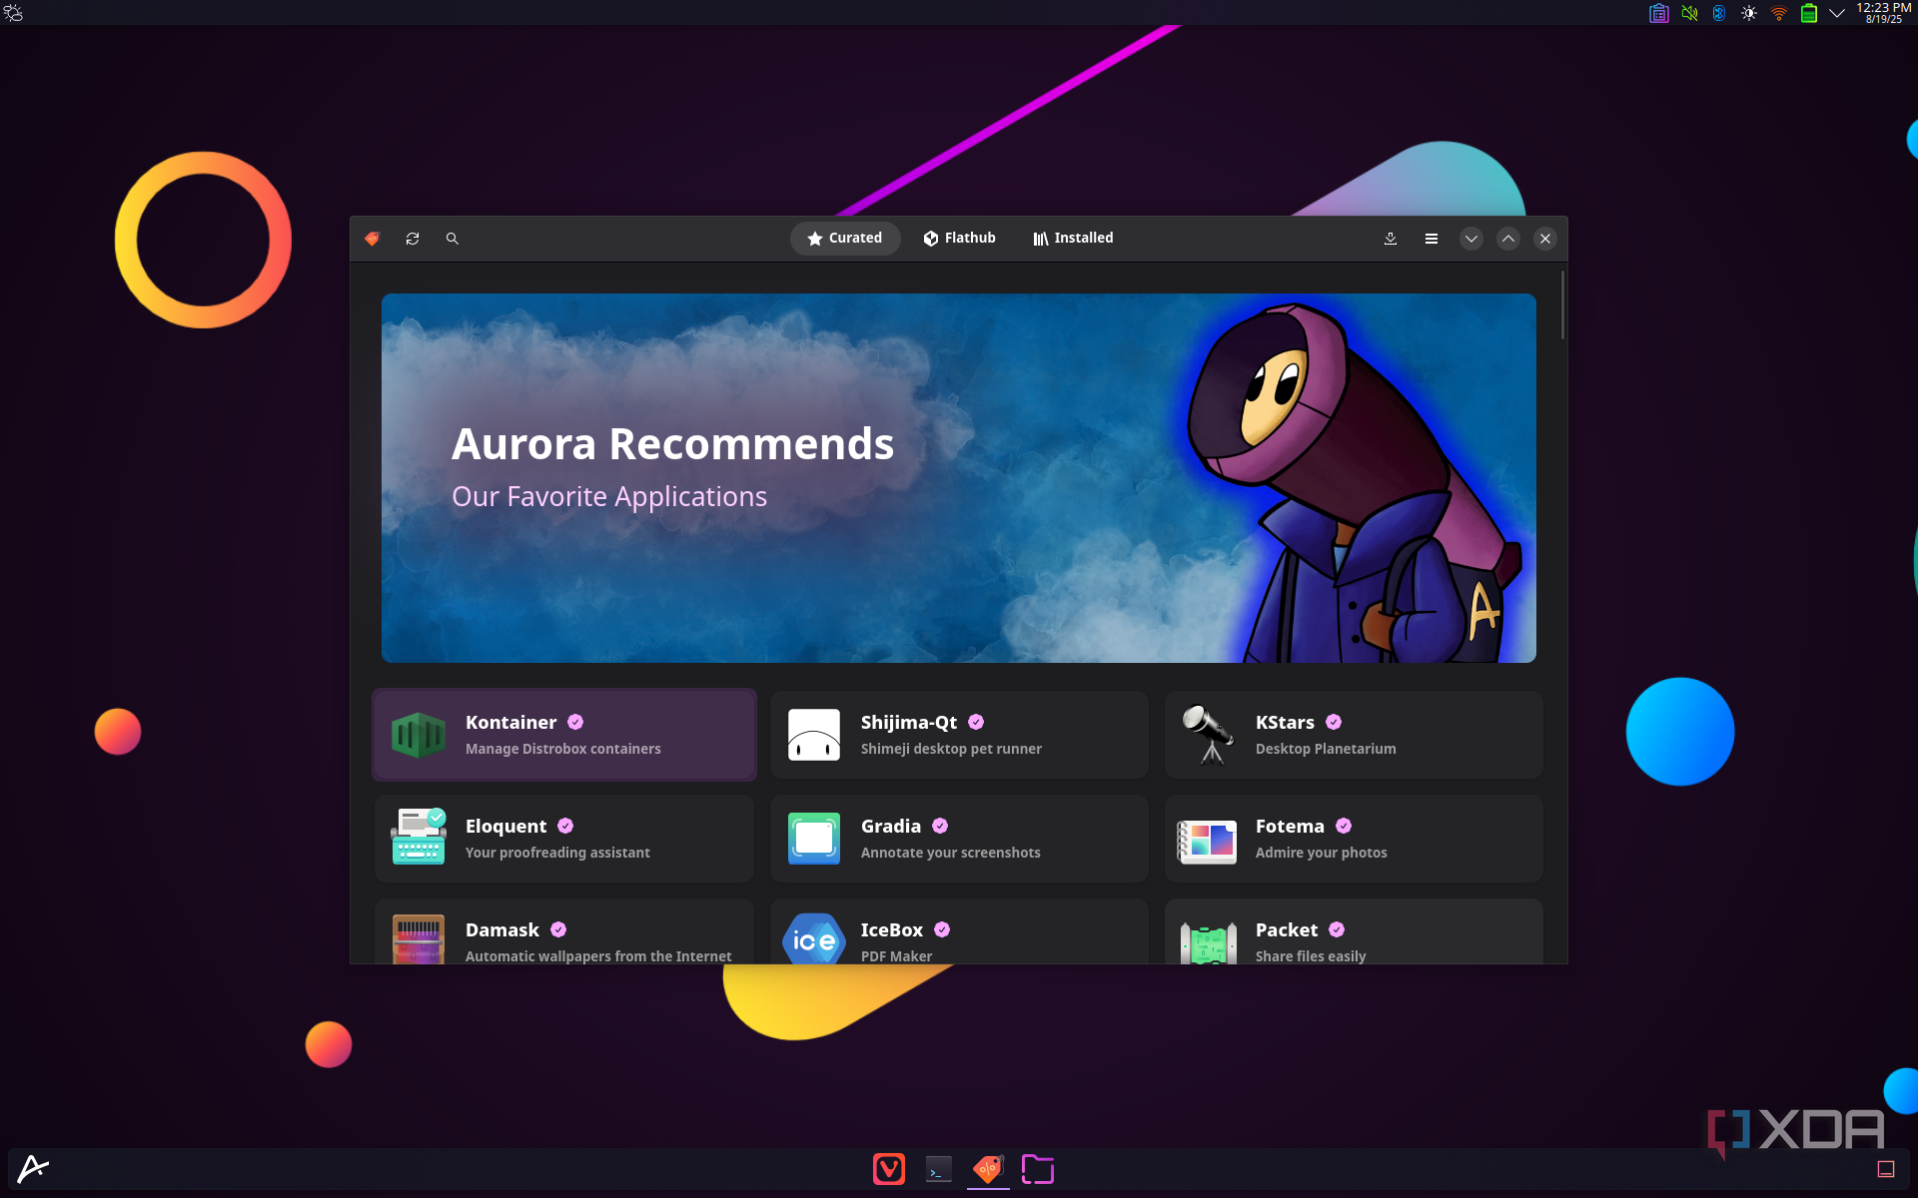
Task: Click Damask's verified badge
Action: (558, 929)
